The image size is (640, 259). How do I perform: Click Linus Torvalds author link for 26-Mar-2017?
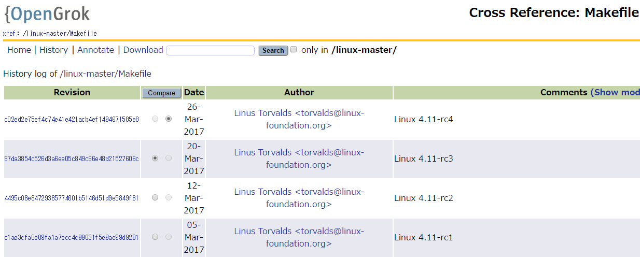[x=299, y=119]
